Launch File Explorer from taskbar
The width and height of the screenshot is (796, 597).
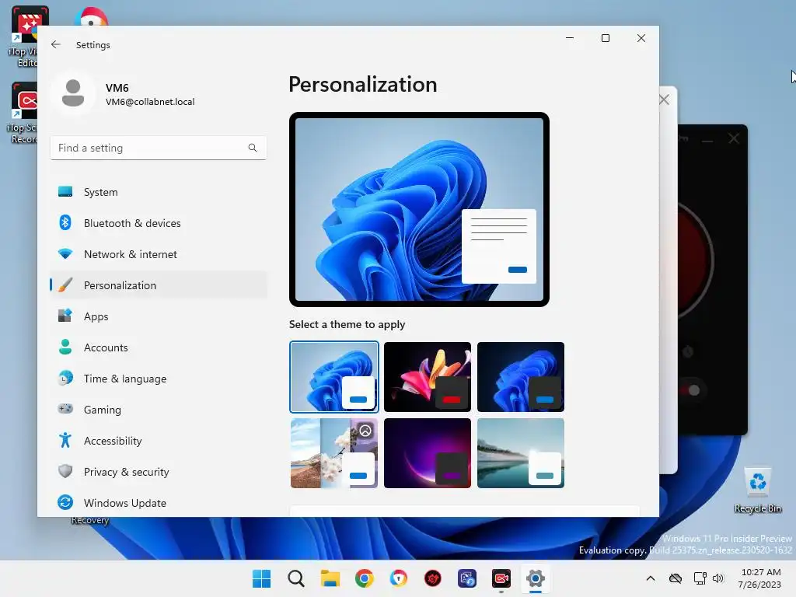click(x=330, y=578)
